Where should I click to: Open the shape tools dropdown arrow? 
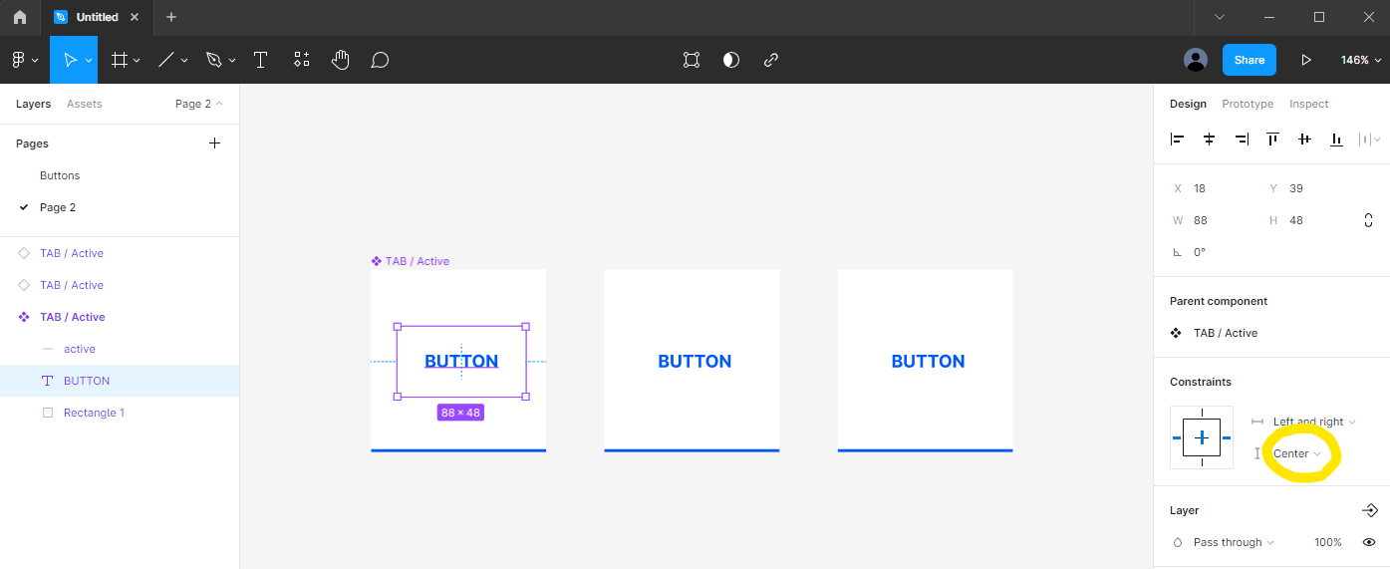(x=184, y=61)
